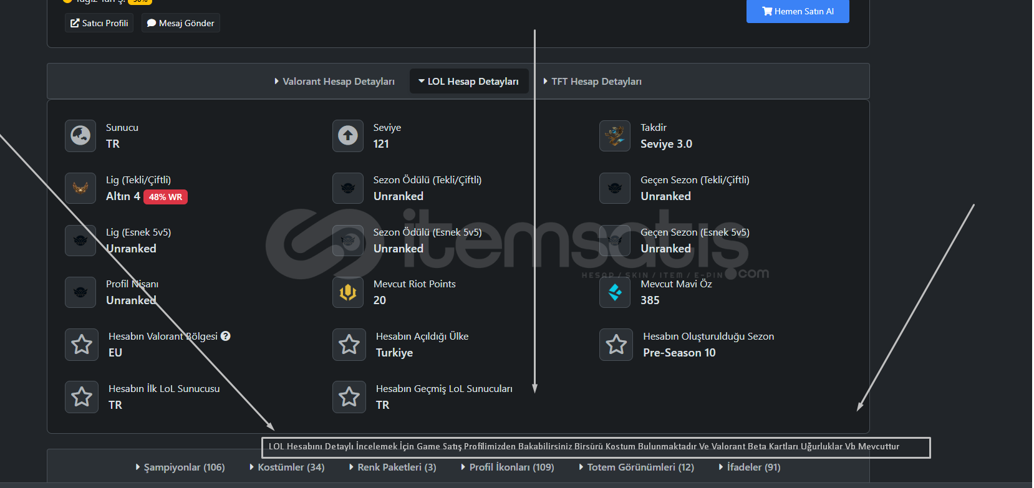Click the level 121 value
The width and height of the screenshot is (1034, 488).
click(x=381, y=144)
